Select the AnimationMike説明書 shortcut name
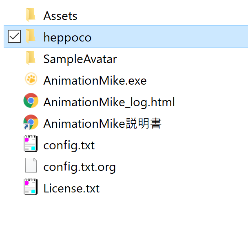Screen dimensions: 248x225 click(102, 124)
